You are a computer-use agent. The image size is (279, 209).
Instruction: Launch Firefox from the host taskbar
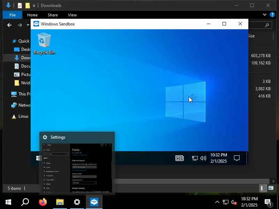(x=43, y=202)
